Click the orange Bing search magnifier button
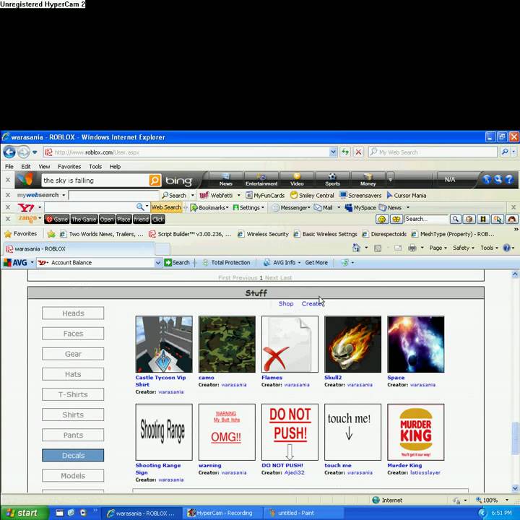Image resolution: width=520 pixels, height=520 pixels. [155, 181]
